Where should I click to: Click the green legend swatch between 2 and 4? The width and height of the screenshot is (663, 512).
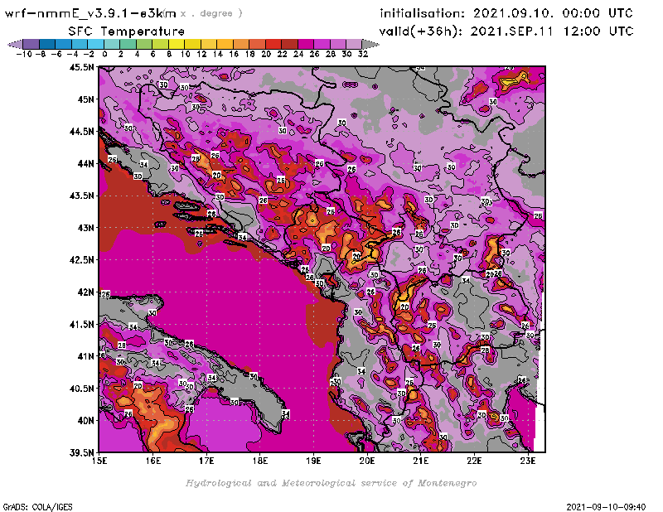point(128,44)
